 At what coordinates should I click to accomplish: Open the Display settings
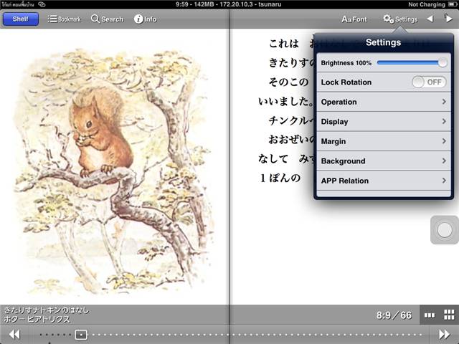(x=384, y=121)
